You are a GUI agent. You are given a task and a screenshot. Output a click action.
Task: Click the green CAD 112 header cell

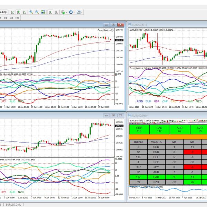click(x=159, y=129)
